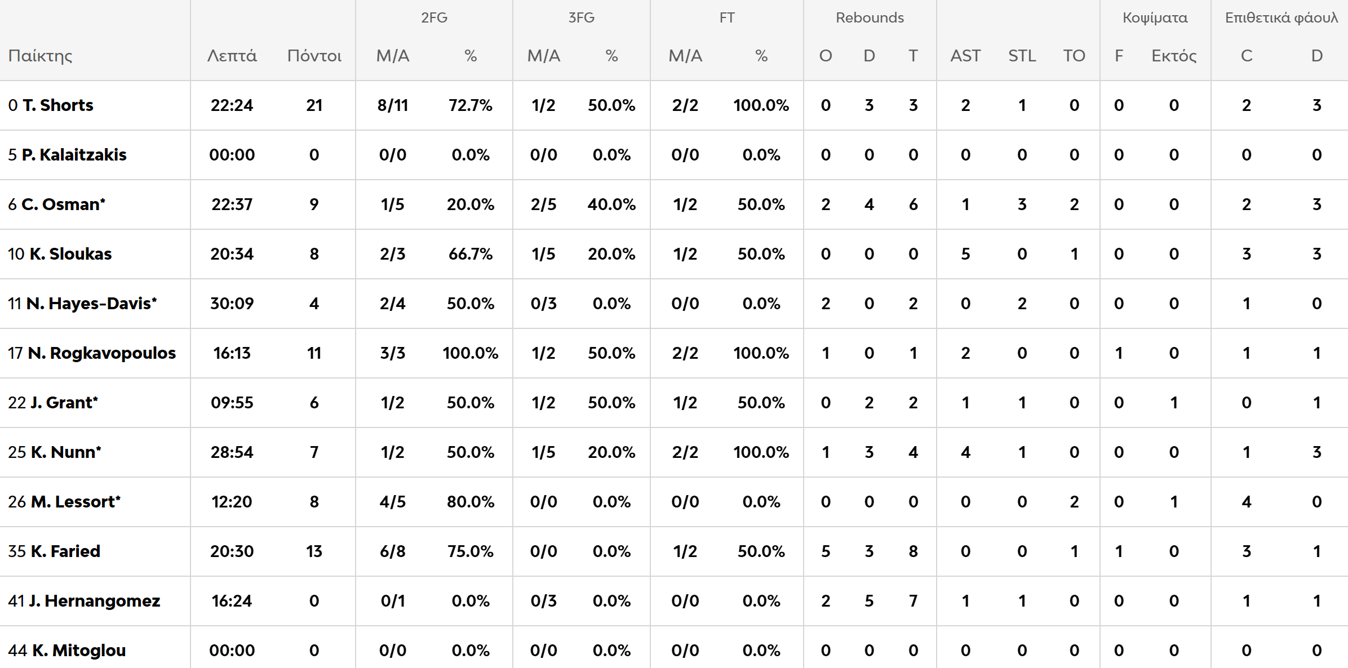Screen dimensions: 1348x668
Task: Select C. Osman in the player list
Action: point(63,204)
